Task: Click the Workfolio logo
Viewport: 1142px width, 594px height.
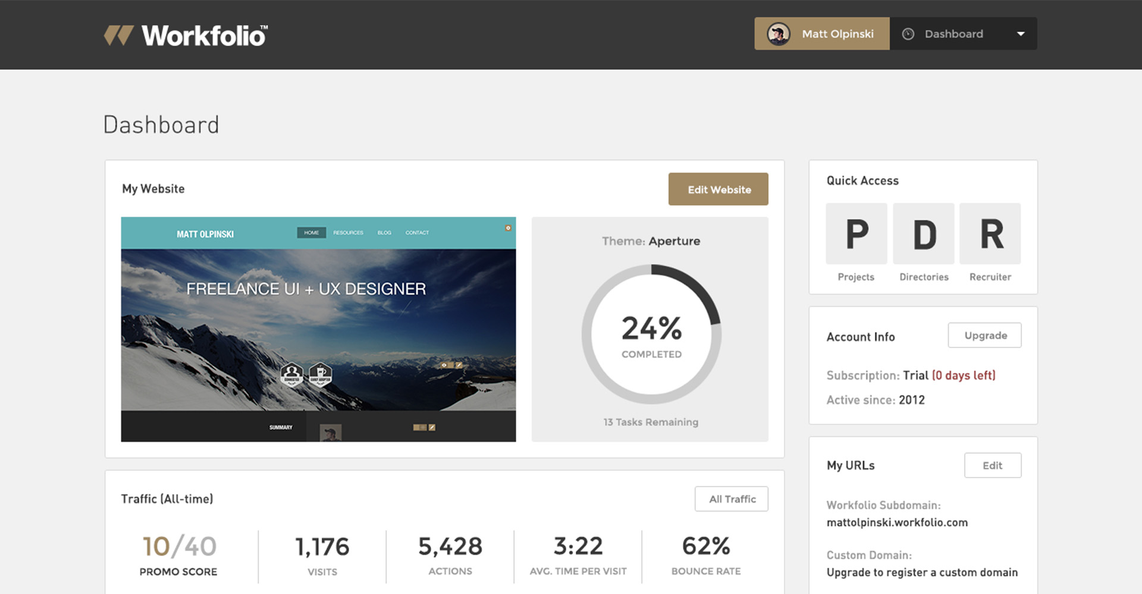Action: coord(186,35)
